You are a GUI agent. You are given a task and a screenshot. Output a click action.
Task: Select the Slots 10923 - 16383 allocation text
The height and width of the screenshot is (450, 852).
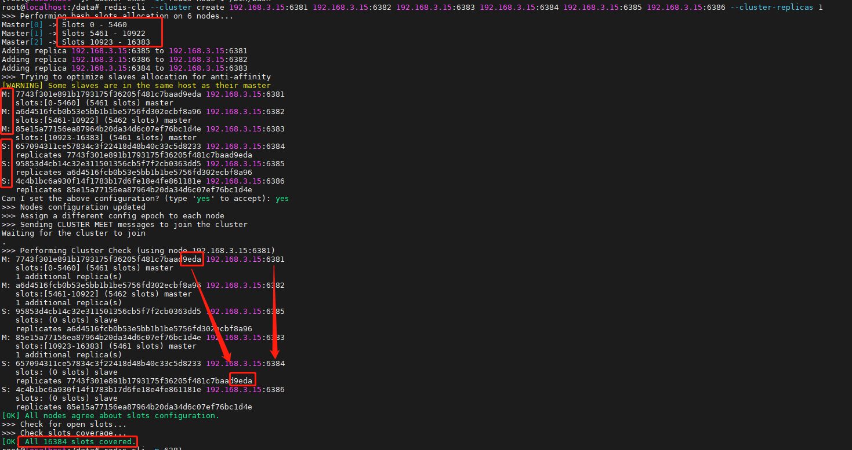coord(106,42)
